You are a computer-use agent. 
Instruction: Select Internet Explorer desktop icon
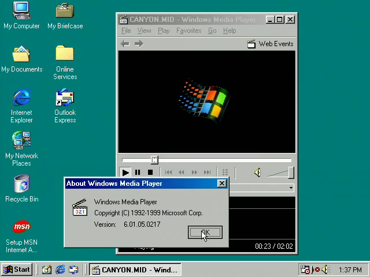tap(21, 106)
